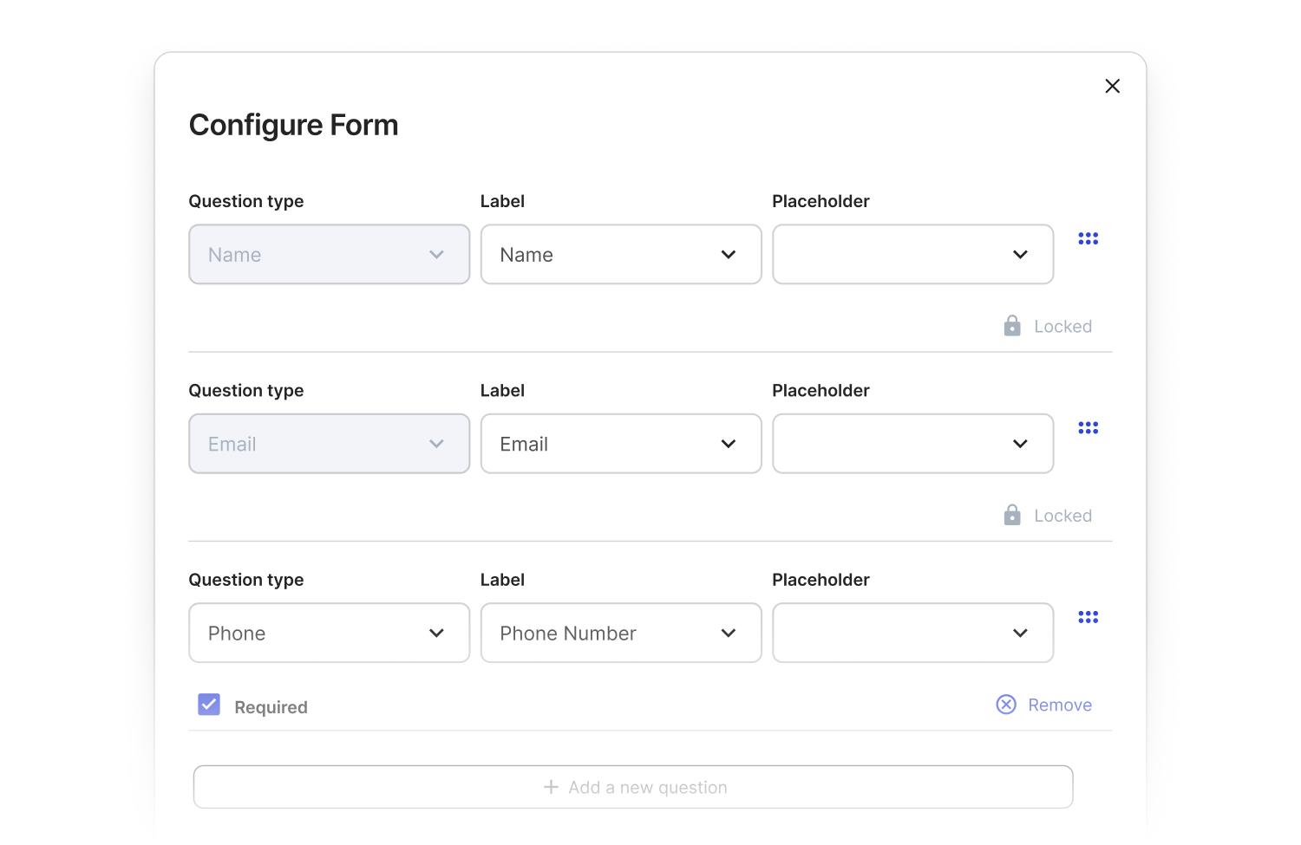The image size is (1301, 845).
Task: Click the circled X Remove icon
Action: (1006, 705)
